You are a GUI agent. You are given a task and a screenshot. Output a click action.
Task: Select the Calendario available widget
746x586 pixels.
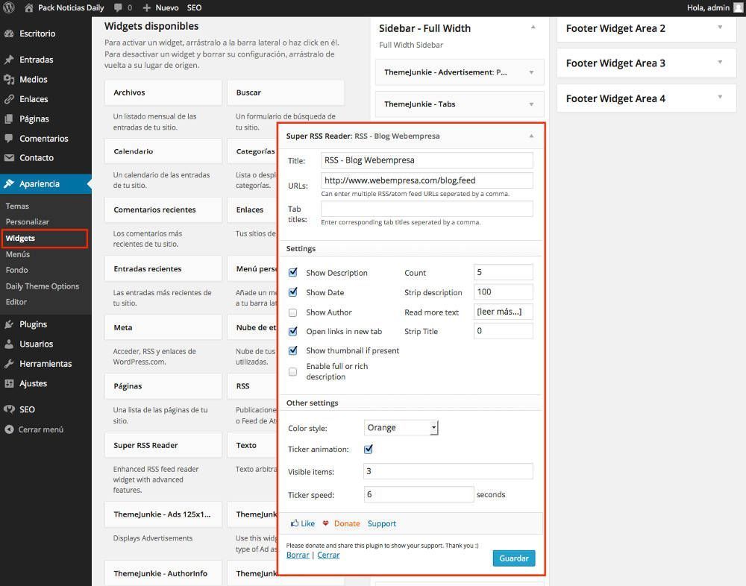pos(163,151)
